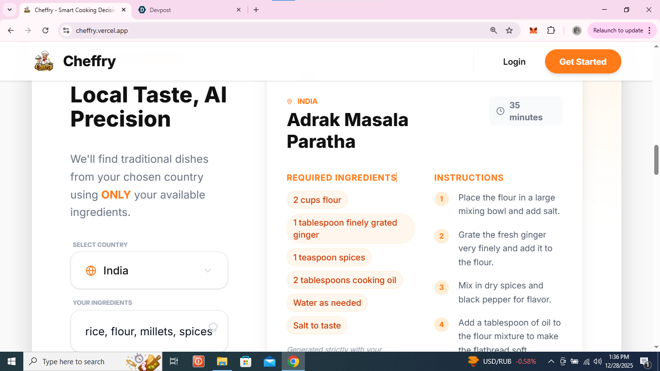This screenshot has height=371, width=660.
Task: Show hidden icons in system tray
Action: pyautogui.click(x=551, y=361)
